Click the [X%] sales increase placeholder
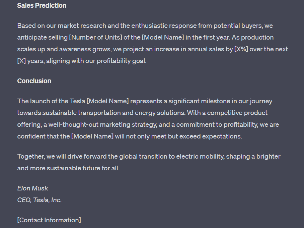Screen dimensions: 304x228 tap(241, 49)
